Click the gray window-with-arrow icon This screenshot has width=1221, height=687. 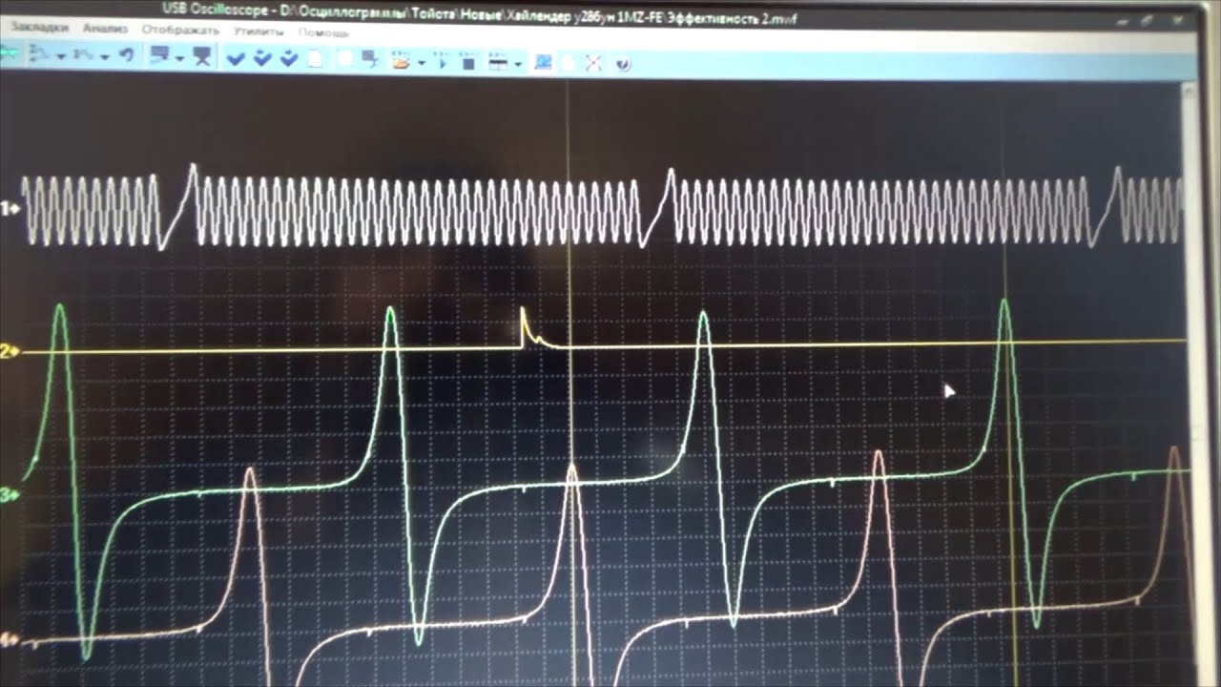pos(370,60)
